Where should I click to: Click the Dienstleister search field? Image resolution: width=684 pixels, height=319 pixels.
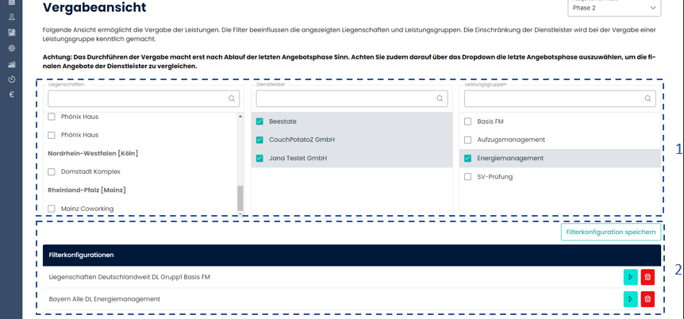pos(344,98)
